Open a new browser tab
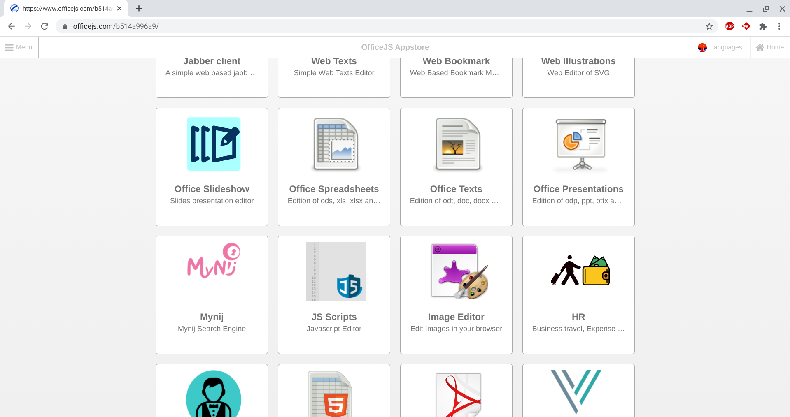This screenshot has height=417, width=790. pos(139,8)
